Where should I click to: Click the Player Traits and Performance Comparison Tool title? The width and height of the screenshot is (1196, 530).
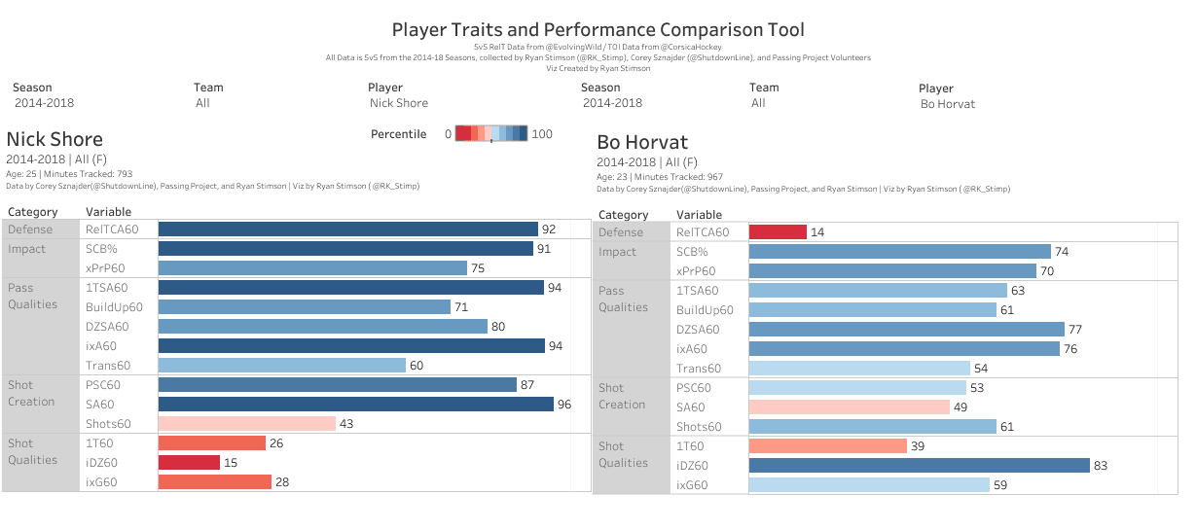pyautogui.click(x=598, y=30)
